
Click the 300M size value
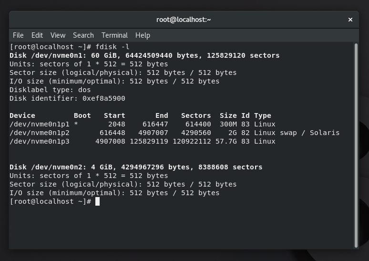tap(228, 124)
